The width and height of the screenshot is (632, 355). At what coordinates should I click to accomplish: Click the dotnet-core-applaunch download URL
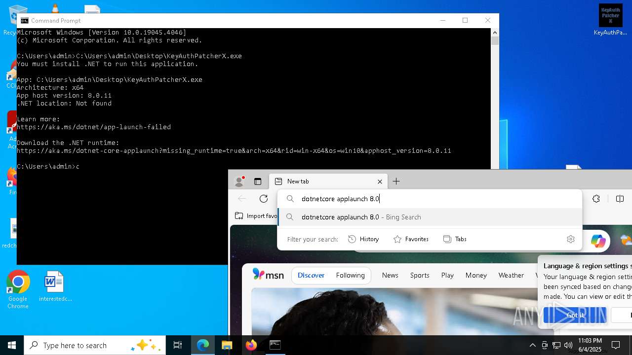[234, 151]
